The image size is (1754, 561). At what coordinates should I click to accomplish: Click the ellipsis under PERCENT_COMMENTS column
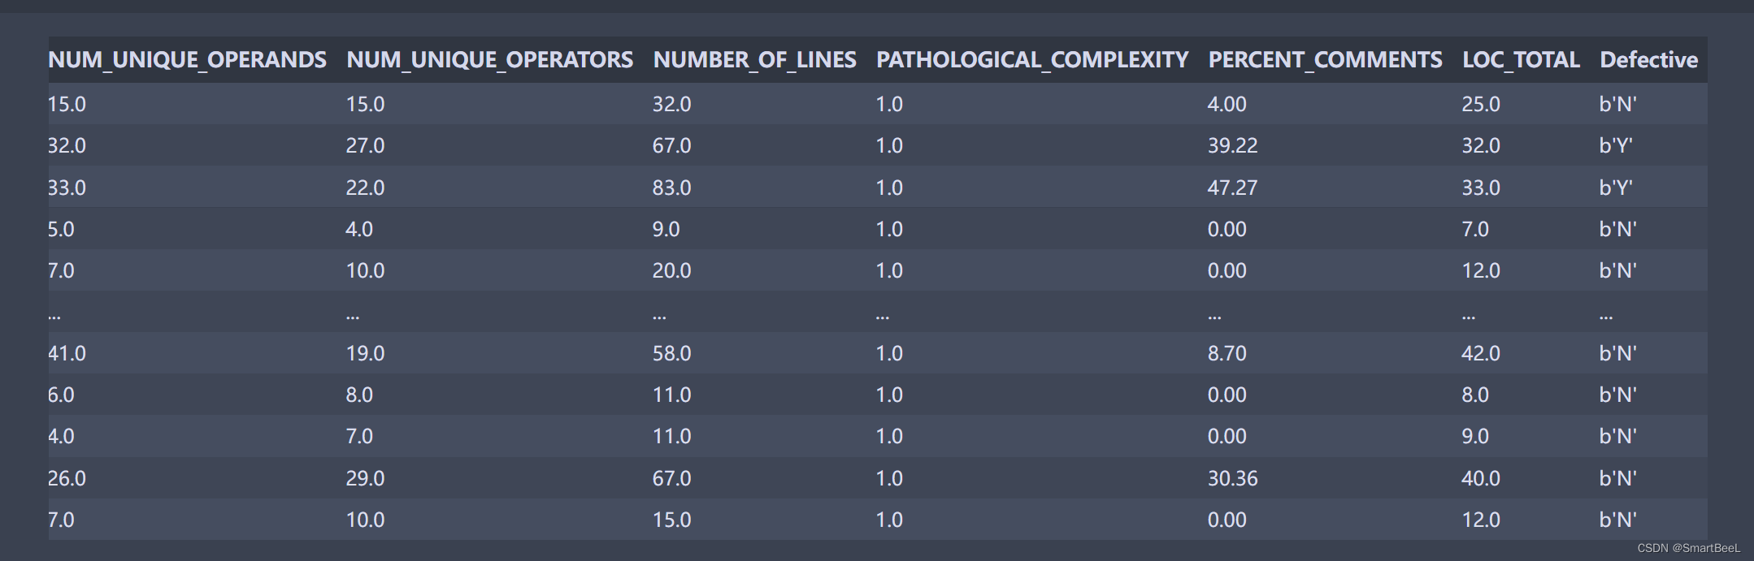(1214, 317)
